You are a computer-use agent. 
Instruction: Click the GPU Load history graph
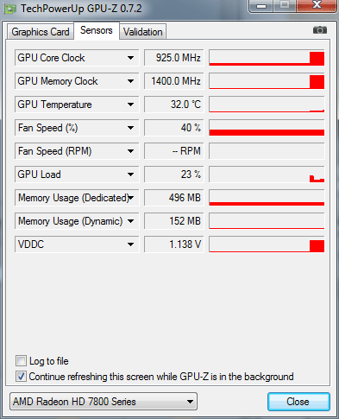pyautogui.click(x=267, y=175)
